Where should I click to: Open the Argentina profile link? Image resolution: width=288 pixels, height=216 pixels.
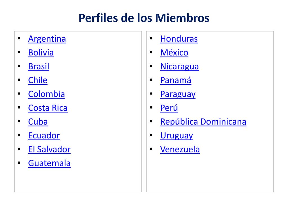47,39
